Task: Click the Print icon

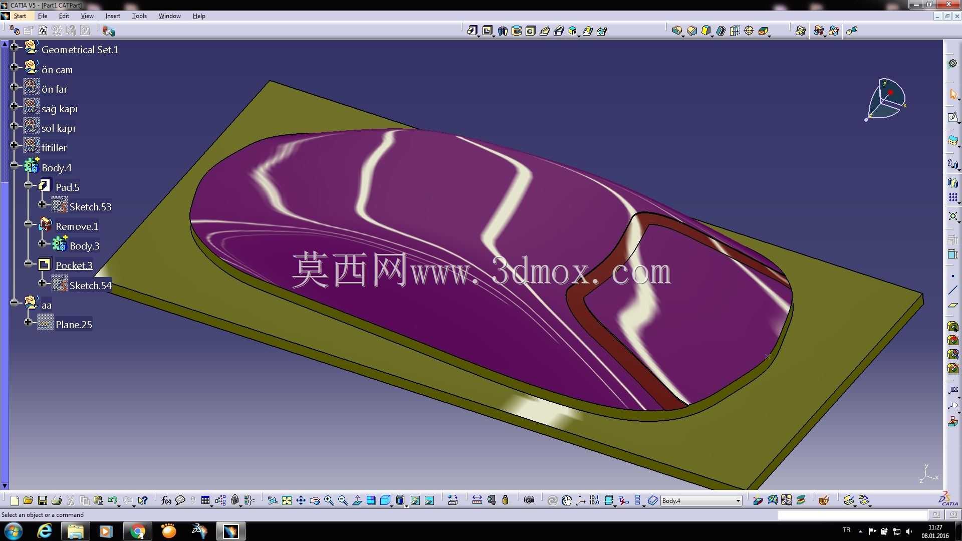Action: (57, 500)
